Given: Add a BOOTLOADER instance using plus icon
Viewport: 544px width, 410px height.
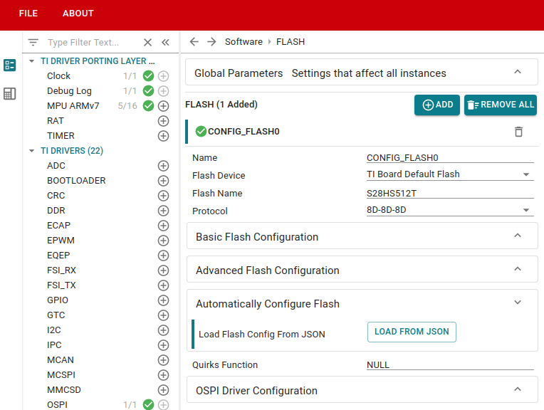Looking at the screenshot, I should 163,181.
